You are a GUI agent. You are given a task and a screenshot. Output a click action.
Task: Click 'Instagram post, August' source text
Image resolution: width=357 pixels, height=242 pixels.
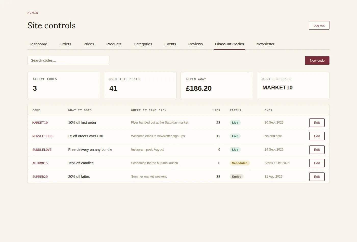pos(147,150)
